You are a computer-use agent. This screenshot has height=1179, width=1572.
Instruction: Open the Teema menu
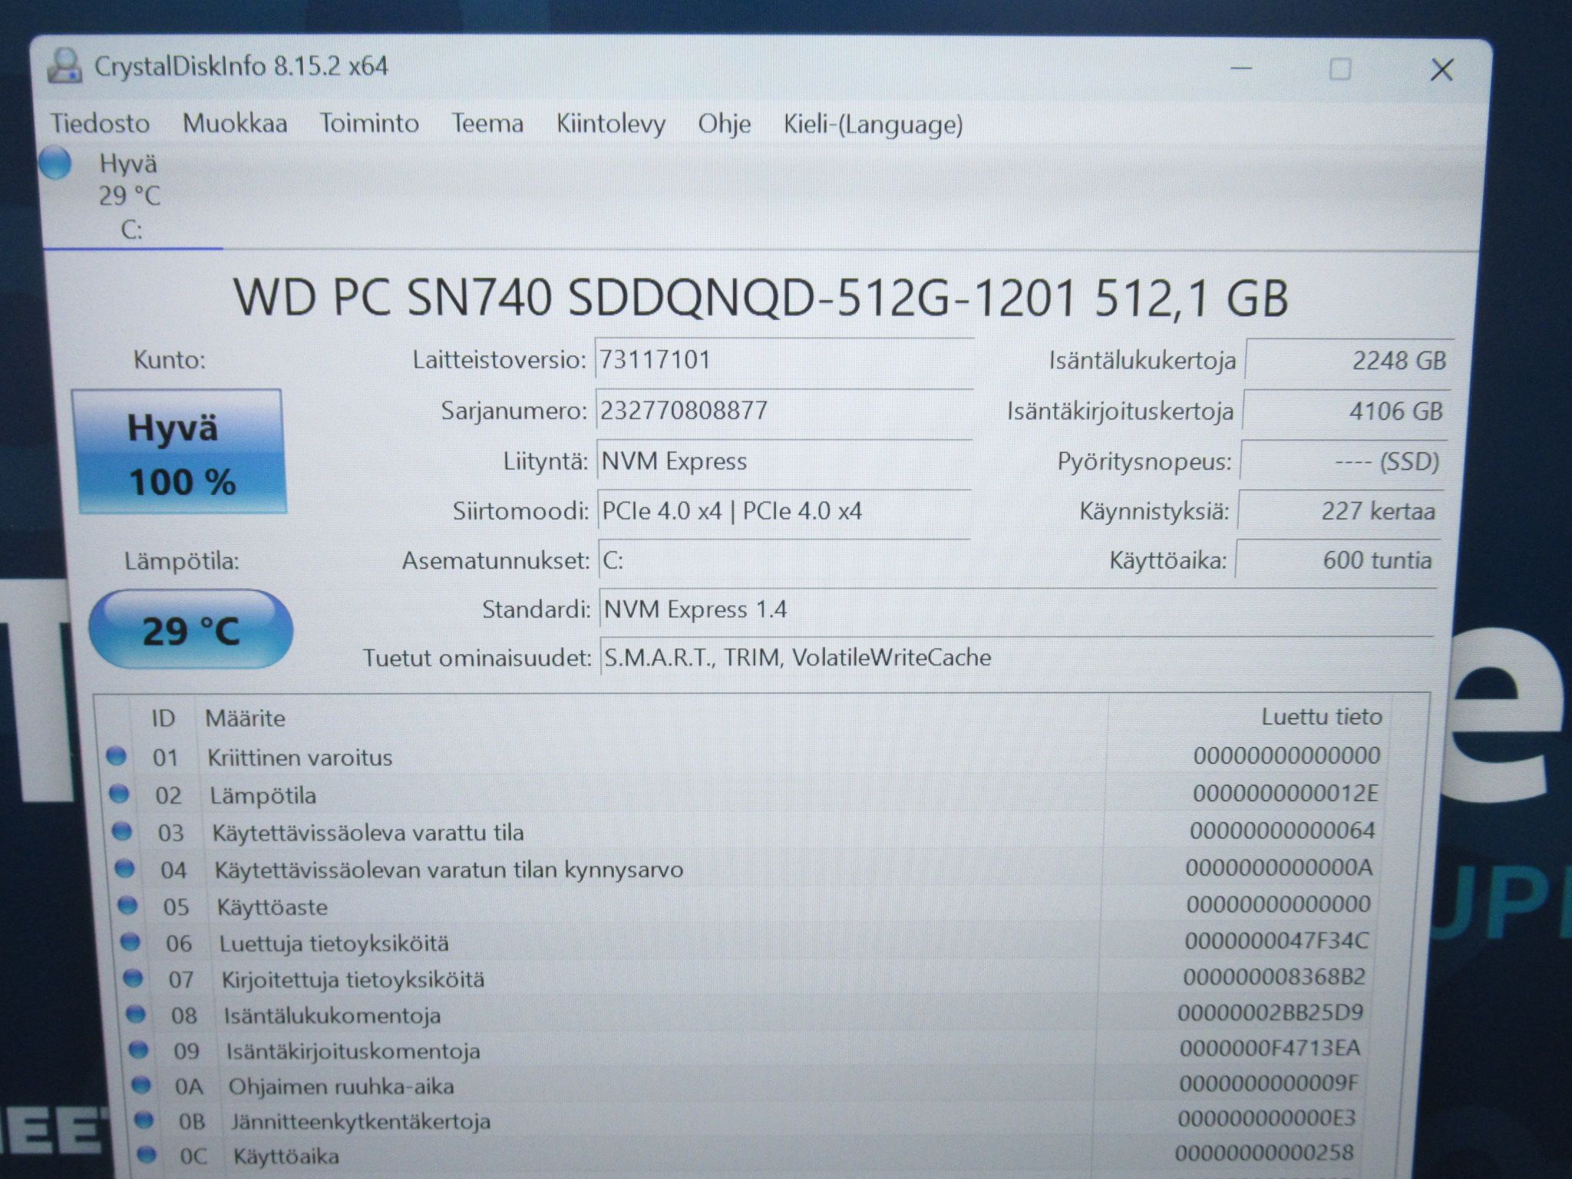pyautogui.click(x=487, y=124)
